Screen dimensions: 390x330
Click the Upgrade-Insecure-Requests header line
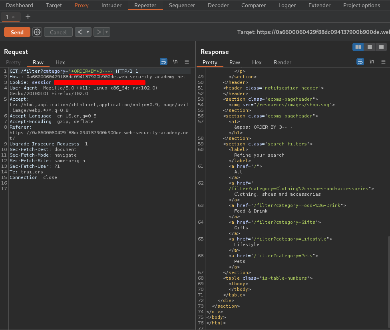pos(48,144)
